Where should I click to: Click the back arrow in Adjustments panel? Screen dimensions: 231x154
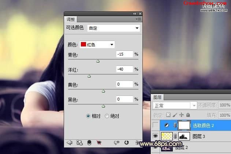69,143
